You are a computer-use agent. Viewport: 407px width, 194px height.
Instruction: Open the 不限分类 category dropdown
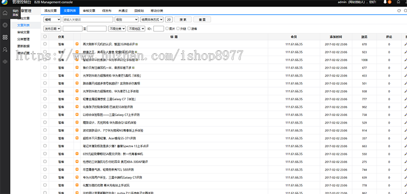117,28
